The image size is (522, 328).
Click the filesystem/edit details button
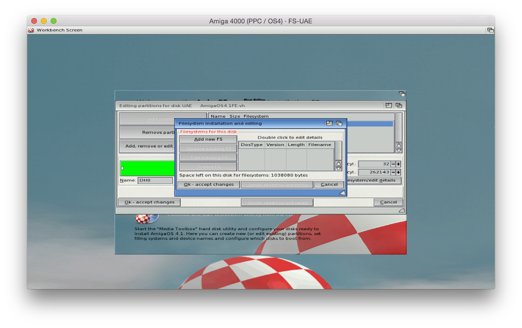[373, 180]
